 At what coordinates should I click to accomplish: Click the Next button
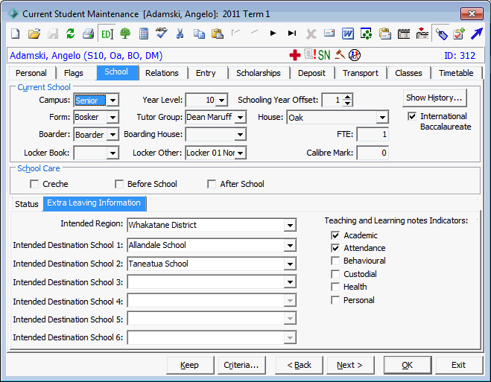click(349, 365)
